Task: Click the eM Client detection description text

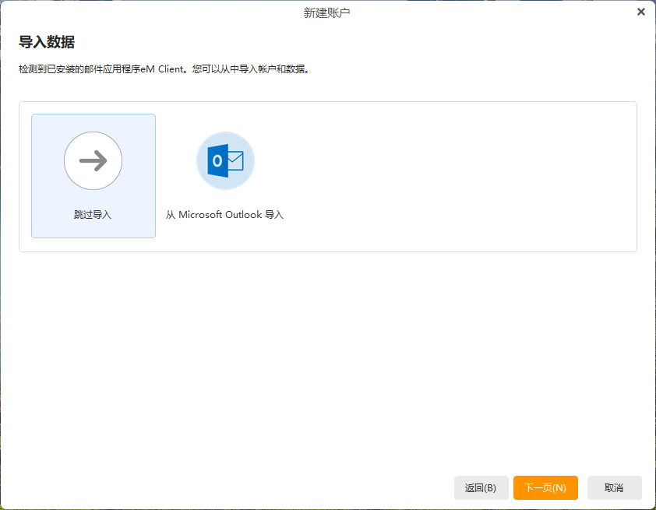Action: pos(165,69)
